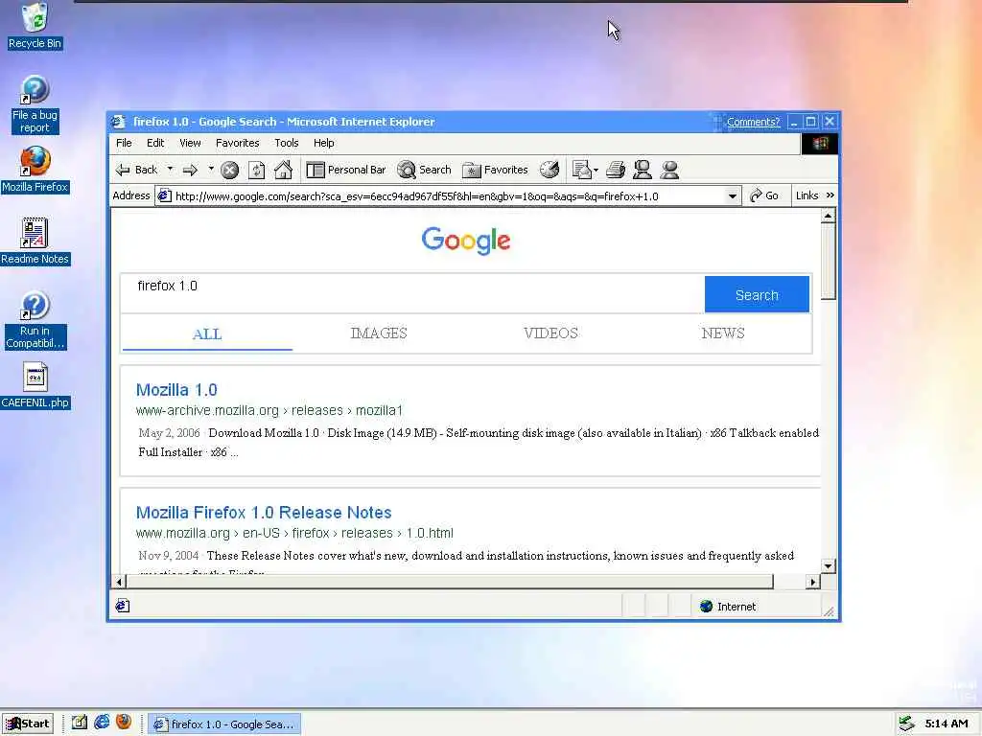This screenshot has width=982, height=736.
Task: Switch to the NEWS tab
Action: (x=723, y=333)
